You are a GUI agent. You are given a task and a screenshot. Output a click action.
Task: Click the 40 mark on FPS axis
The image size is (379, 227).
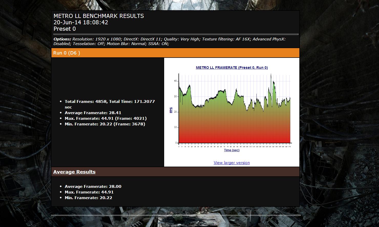(175, 81)
